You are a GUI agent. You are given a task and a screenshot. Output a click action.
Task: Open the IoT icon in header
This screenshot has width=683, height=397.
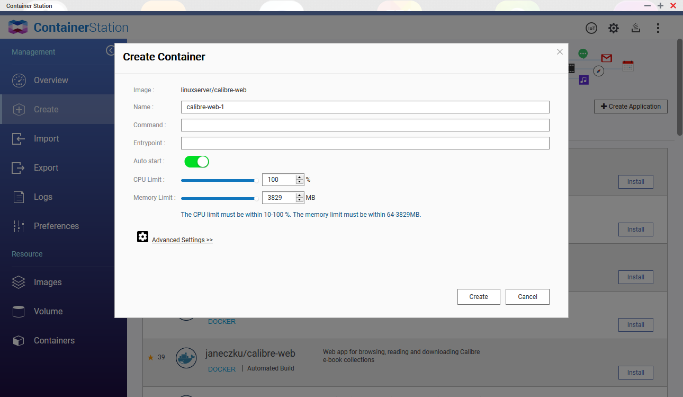[591, 28]
